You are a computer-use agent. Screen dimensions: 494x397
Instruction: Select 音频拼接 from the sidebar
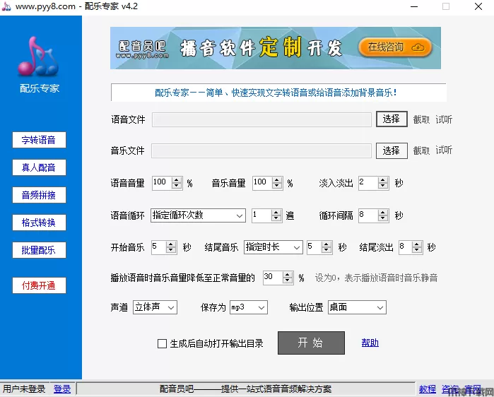click(x=39, y=195)
